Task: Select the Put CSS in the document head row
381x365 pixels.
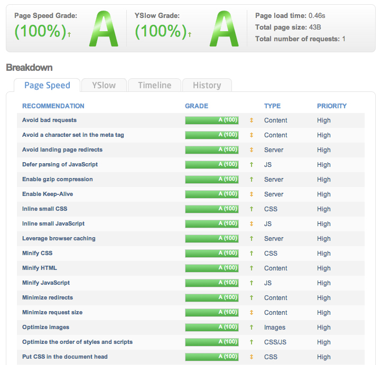Action: 65,357
